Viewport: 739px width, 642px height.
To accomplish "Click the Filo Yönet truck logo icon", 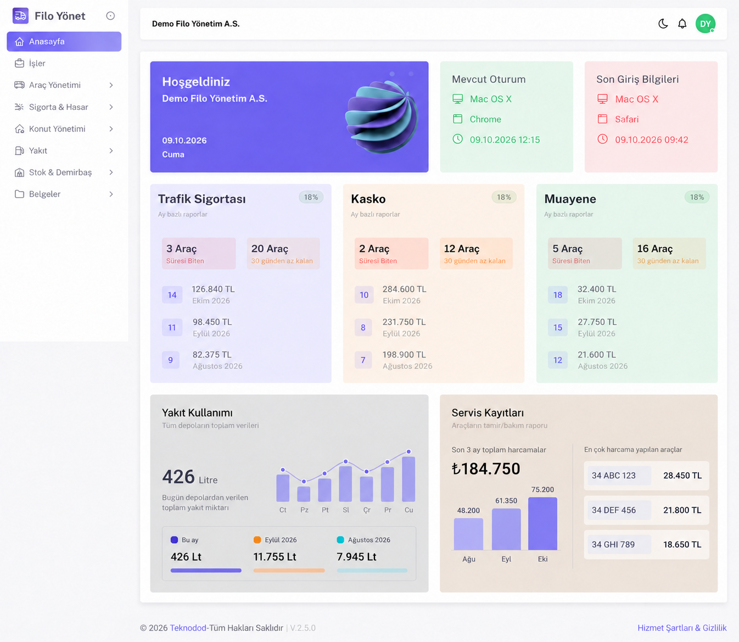I will point(20,16).
